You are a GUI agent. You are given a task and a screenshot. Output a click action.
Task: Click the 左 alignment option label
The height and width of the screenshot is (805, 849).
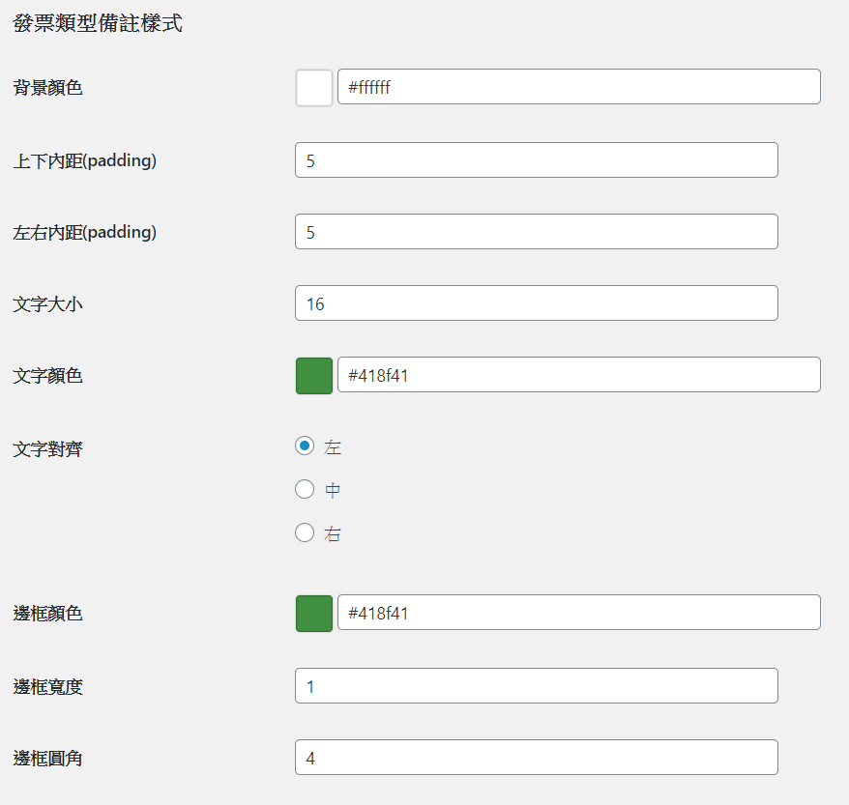pyautogui.click(x=333, y=447)
